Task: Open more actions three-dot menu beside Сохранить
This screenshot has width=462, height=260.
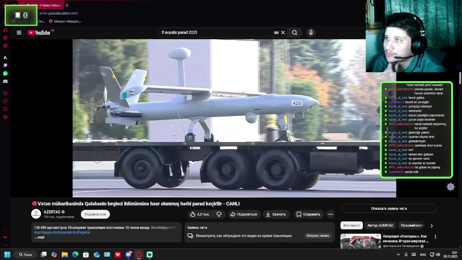Action: pyautogui.click(x=330, y=214)
